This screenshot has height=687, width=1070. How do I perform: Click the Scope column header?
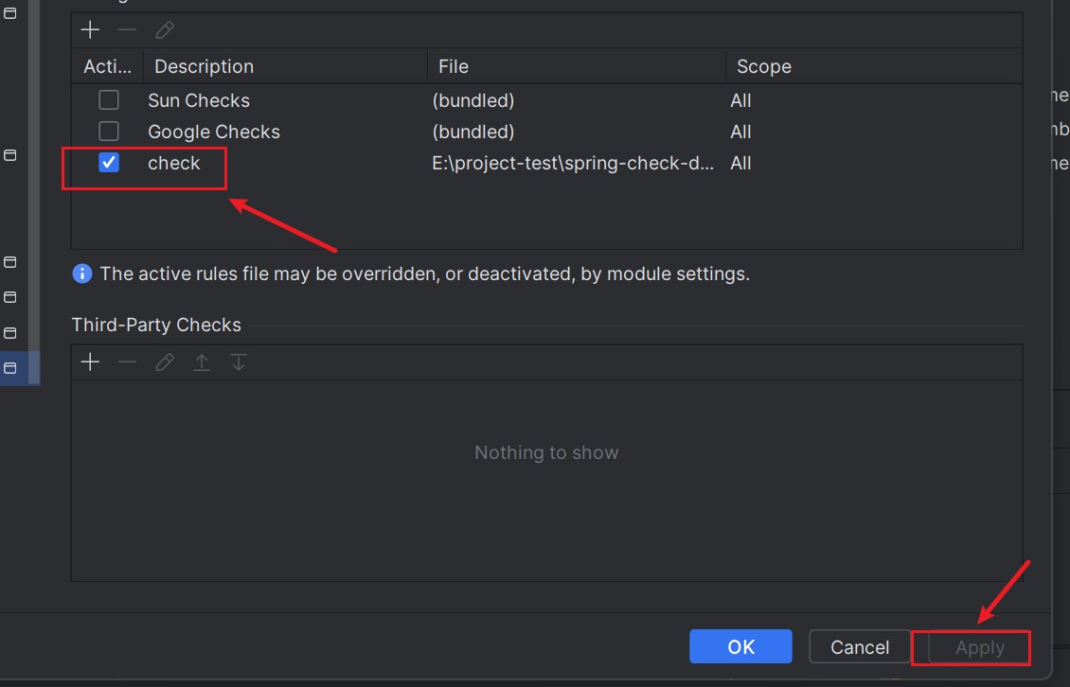[x=871, y=66]
